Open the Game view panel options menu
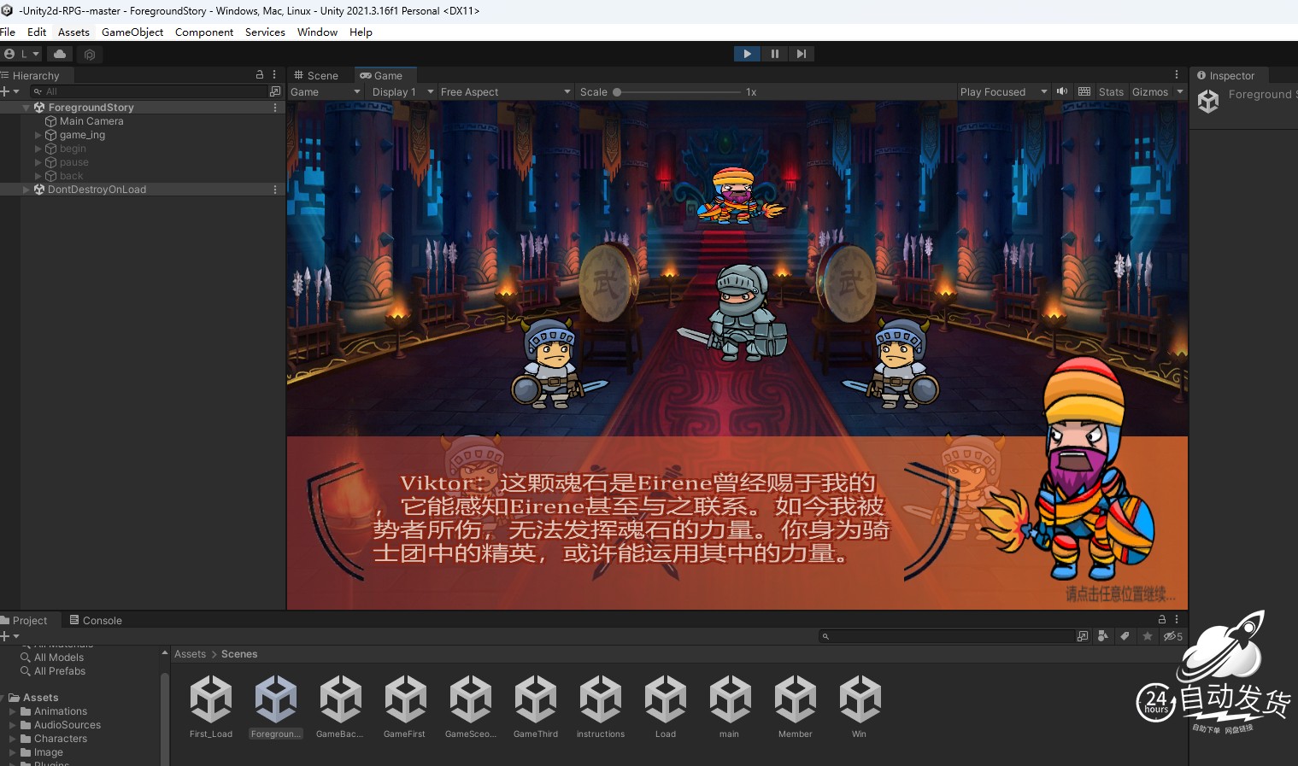The width and height of the screenshot is (1298, 766). tap(1177, 75)
